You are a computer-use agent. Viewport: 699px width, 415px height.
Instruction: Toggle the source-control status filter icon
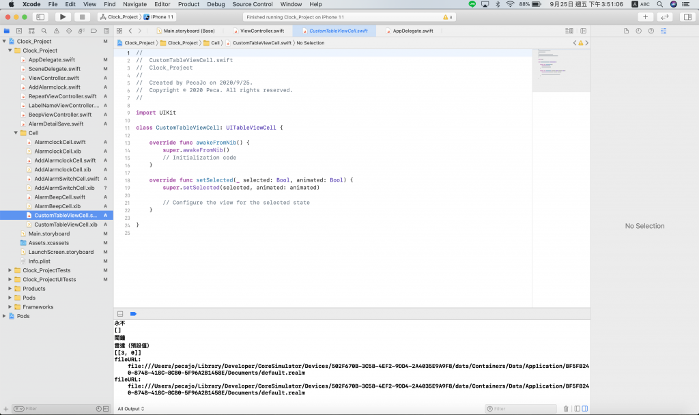106,409
